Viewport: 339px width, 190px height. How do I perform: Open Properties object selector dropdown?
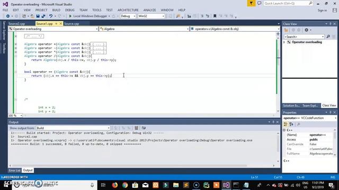(335, 118)
